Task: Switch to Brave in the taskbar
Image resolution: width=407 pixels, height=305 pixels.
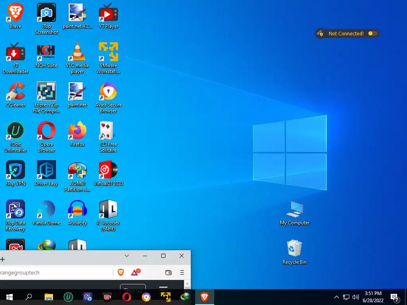Action: point(205,297)
